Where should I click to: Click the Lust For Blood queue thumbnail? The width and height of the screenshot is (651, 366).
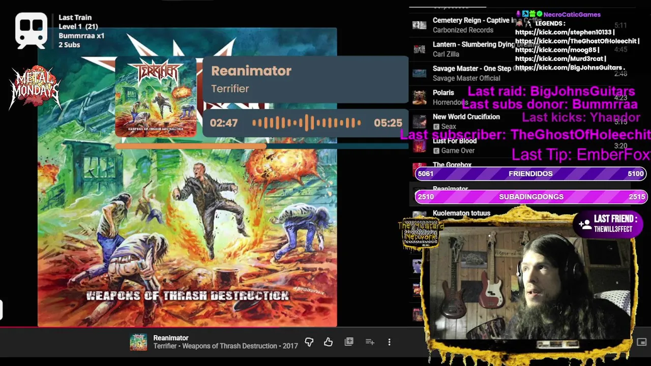pyautogui.click(x=419, y=145)
